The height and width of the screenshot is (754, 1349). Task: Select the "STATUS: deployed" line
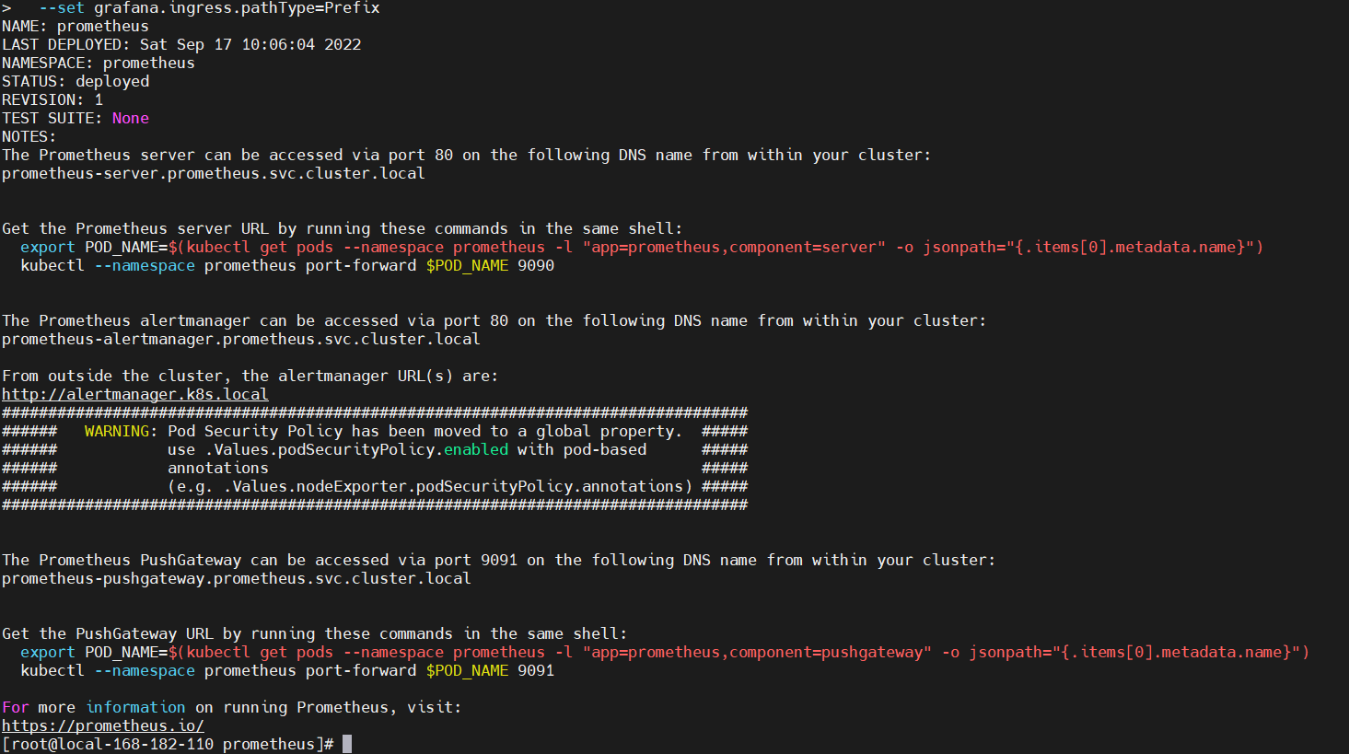pyautogui.click(x=76, y=81)
